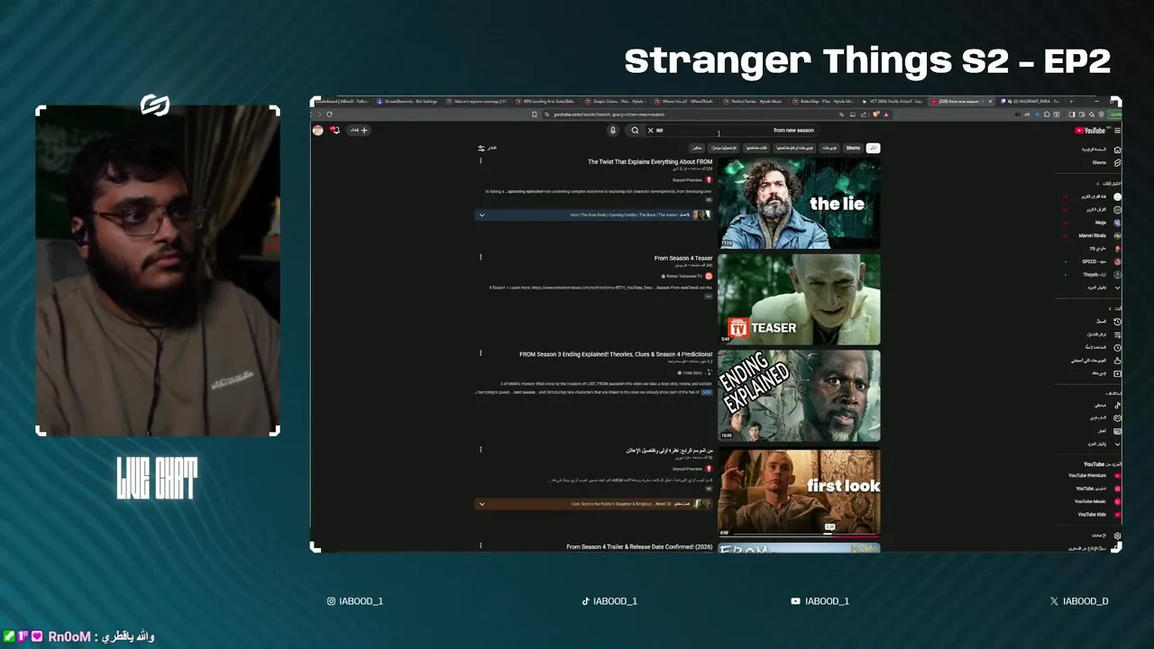This screenshot has height=649, width=1154.
Task: Click the Think Story channel name
Action: 692,372
